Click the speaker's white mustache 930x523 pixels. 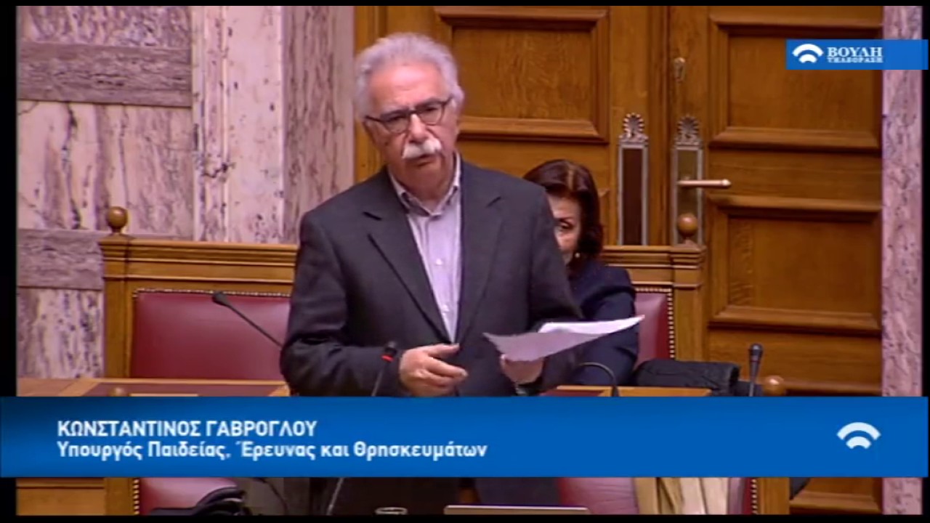[x=422, y=149]
